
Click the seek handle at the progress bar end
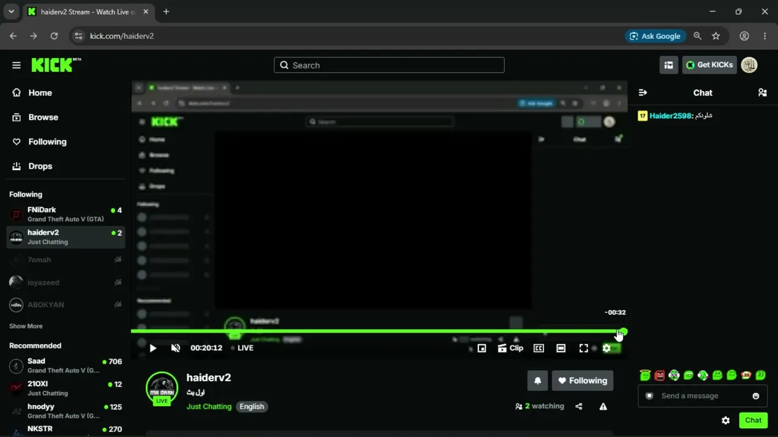623,331
